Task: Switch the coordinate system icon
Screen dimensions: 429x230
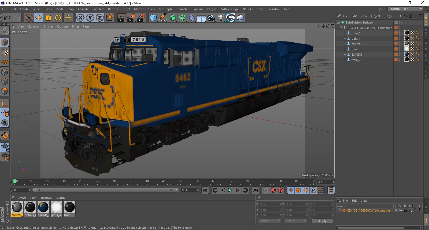Action: coord(109,18)
